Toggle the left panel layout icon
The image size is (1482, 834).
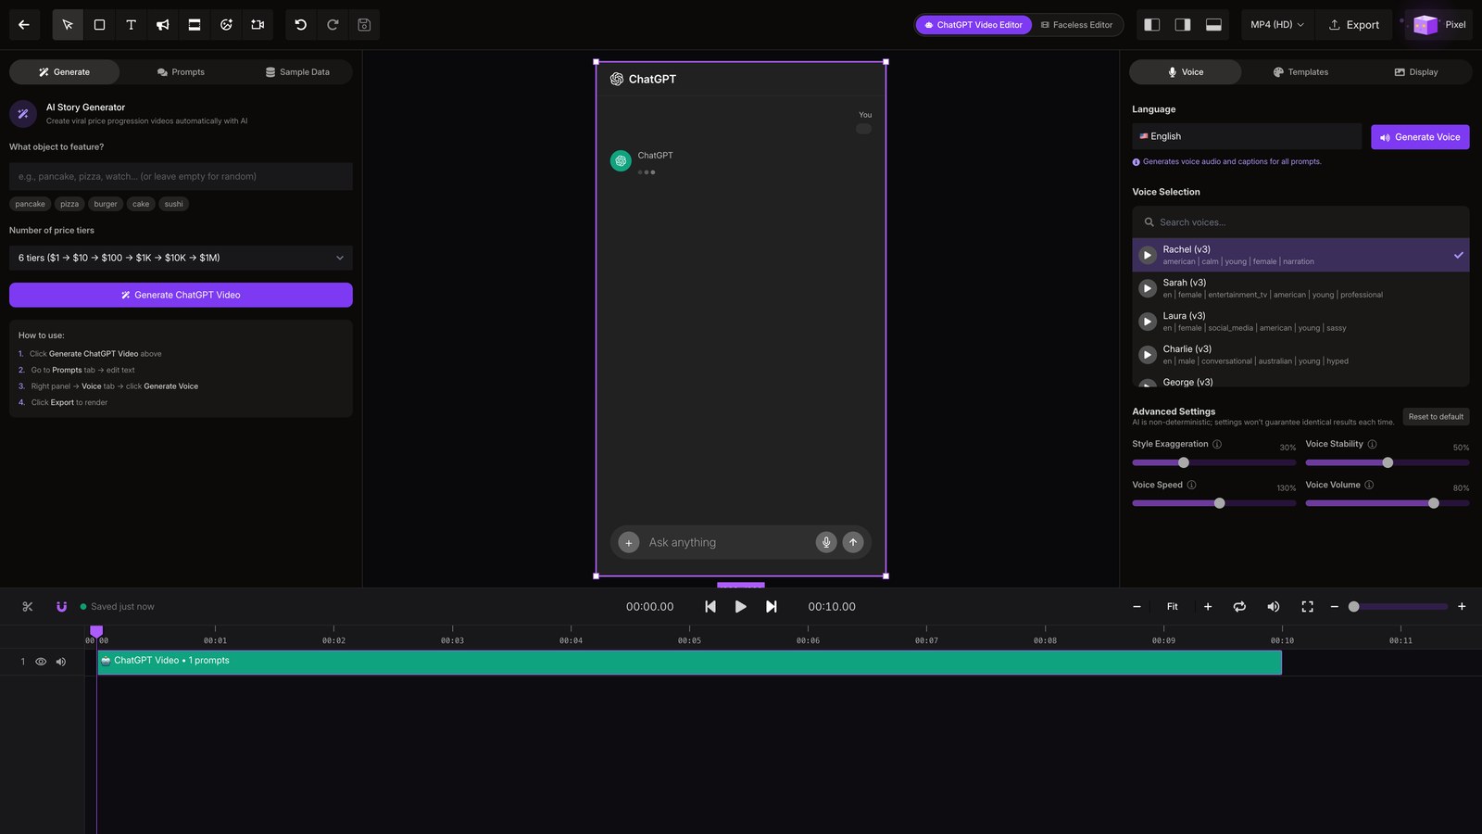point(1152,25)
